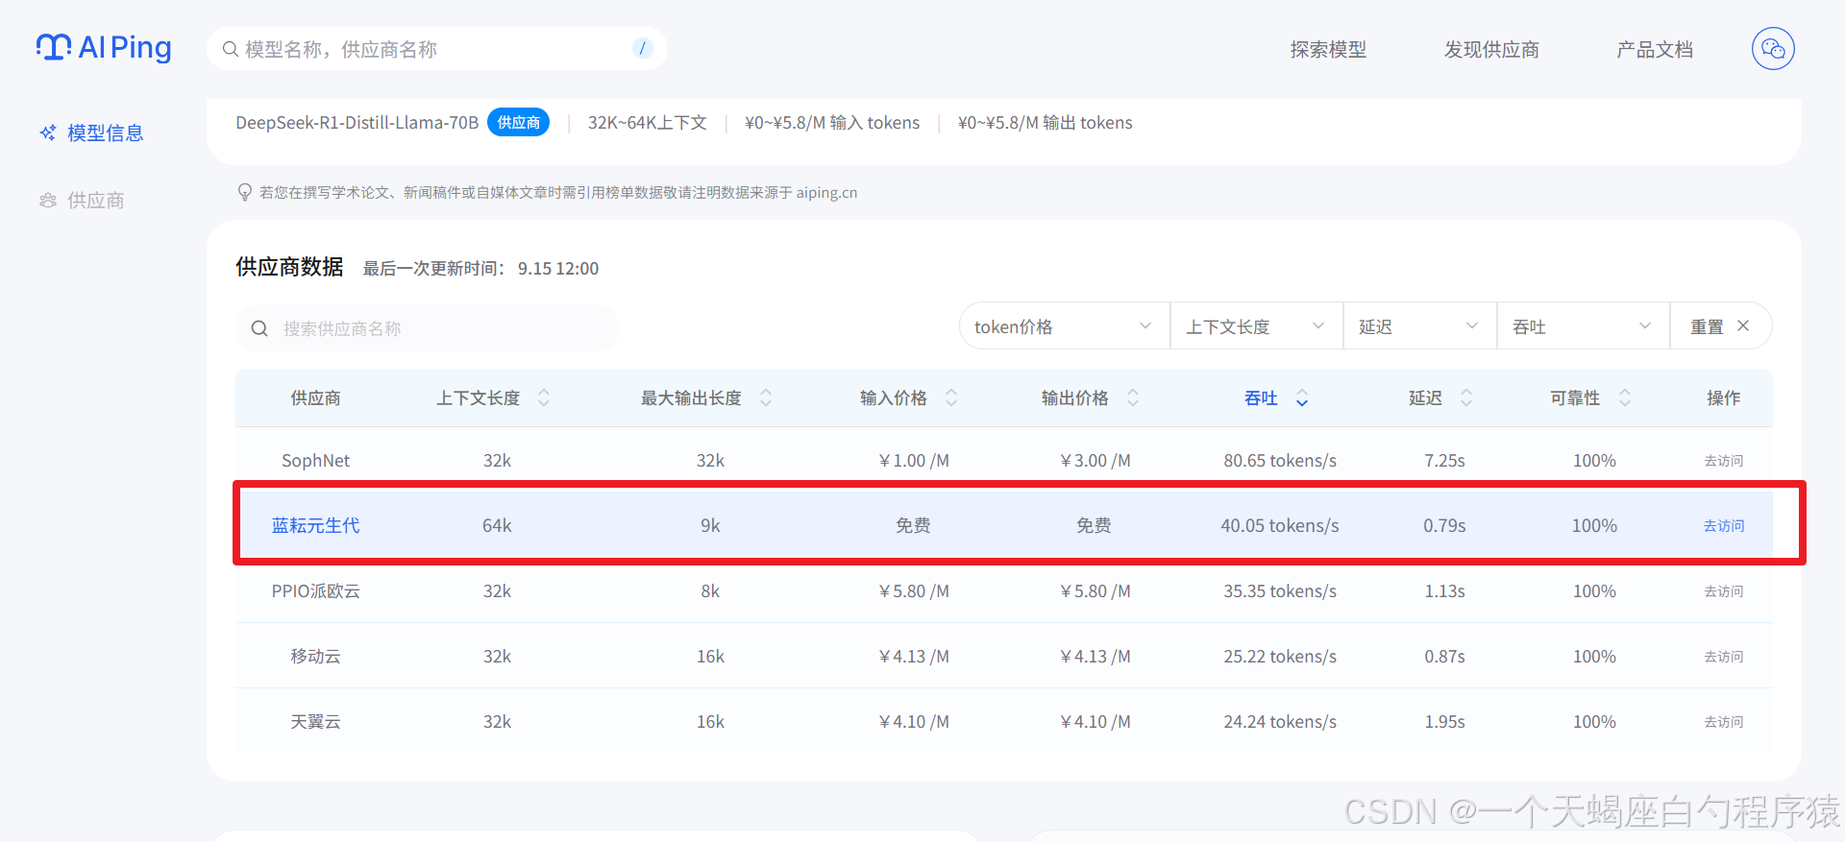Viewport: 1845px width, 842px height.
Task: Click the blue 供应商 tag badge
Action: [x=519, y=122]
